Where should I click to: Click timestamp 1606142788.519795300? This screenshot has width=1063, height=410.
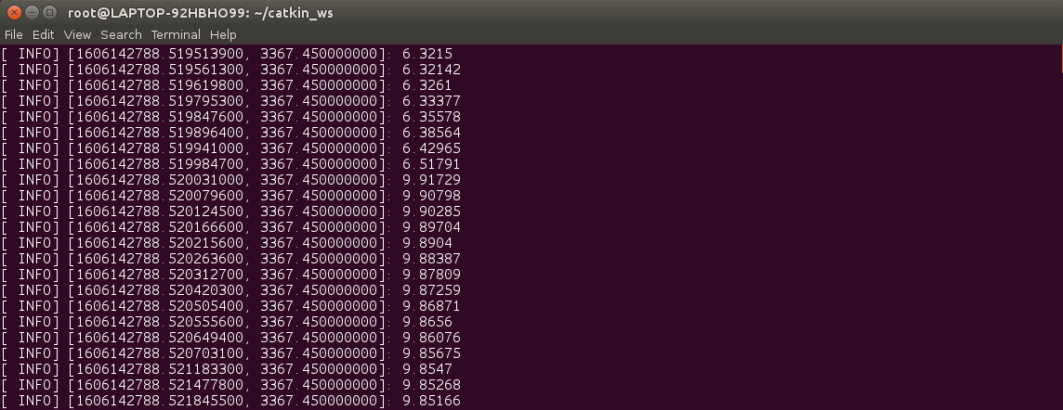(162, 101)
